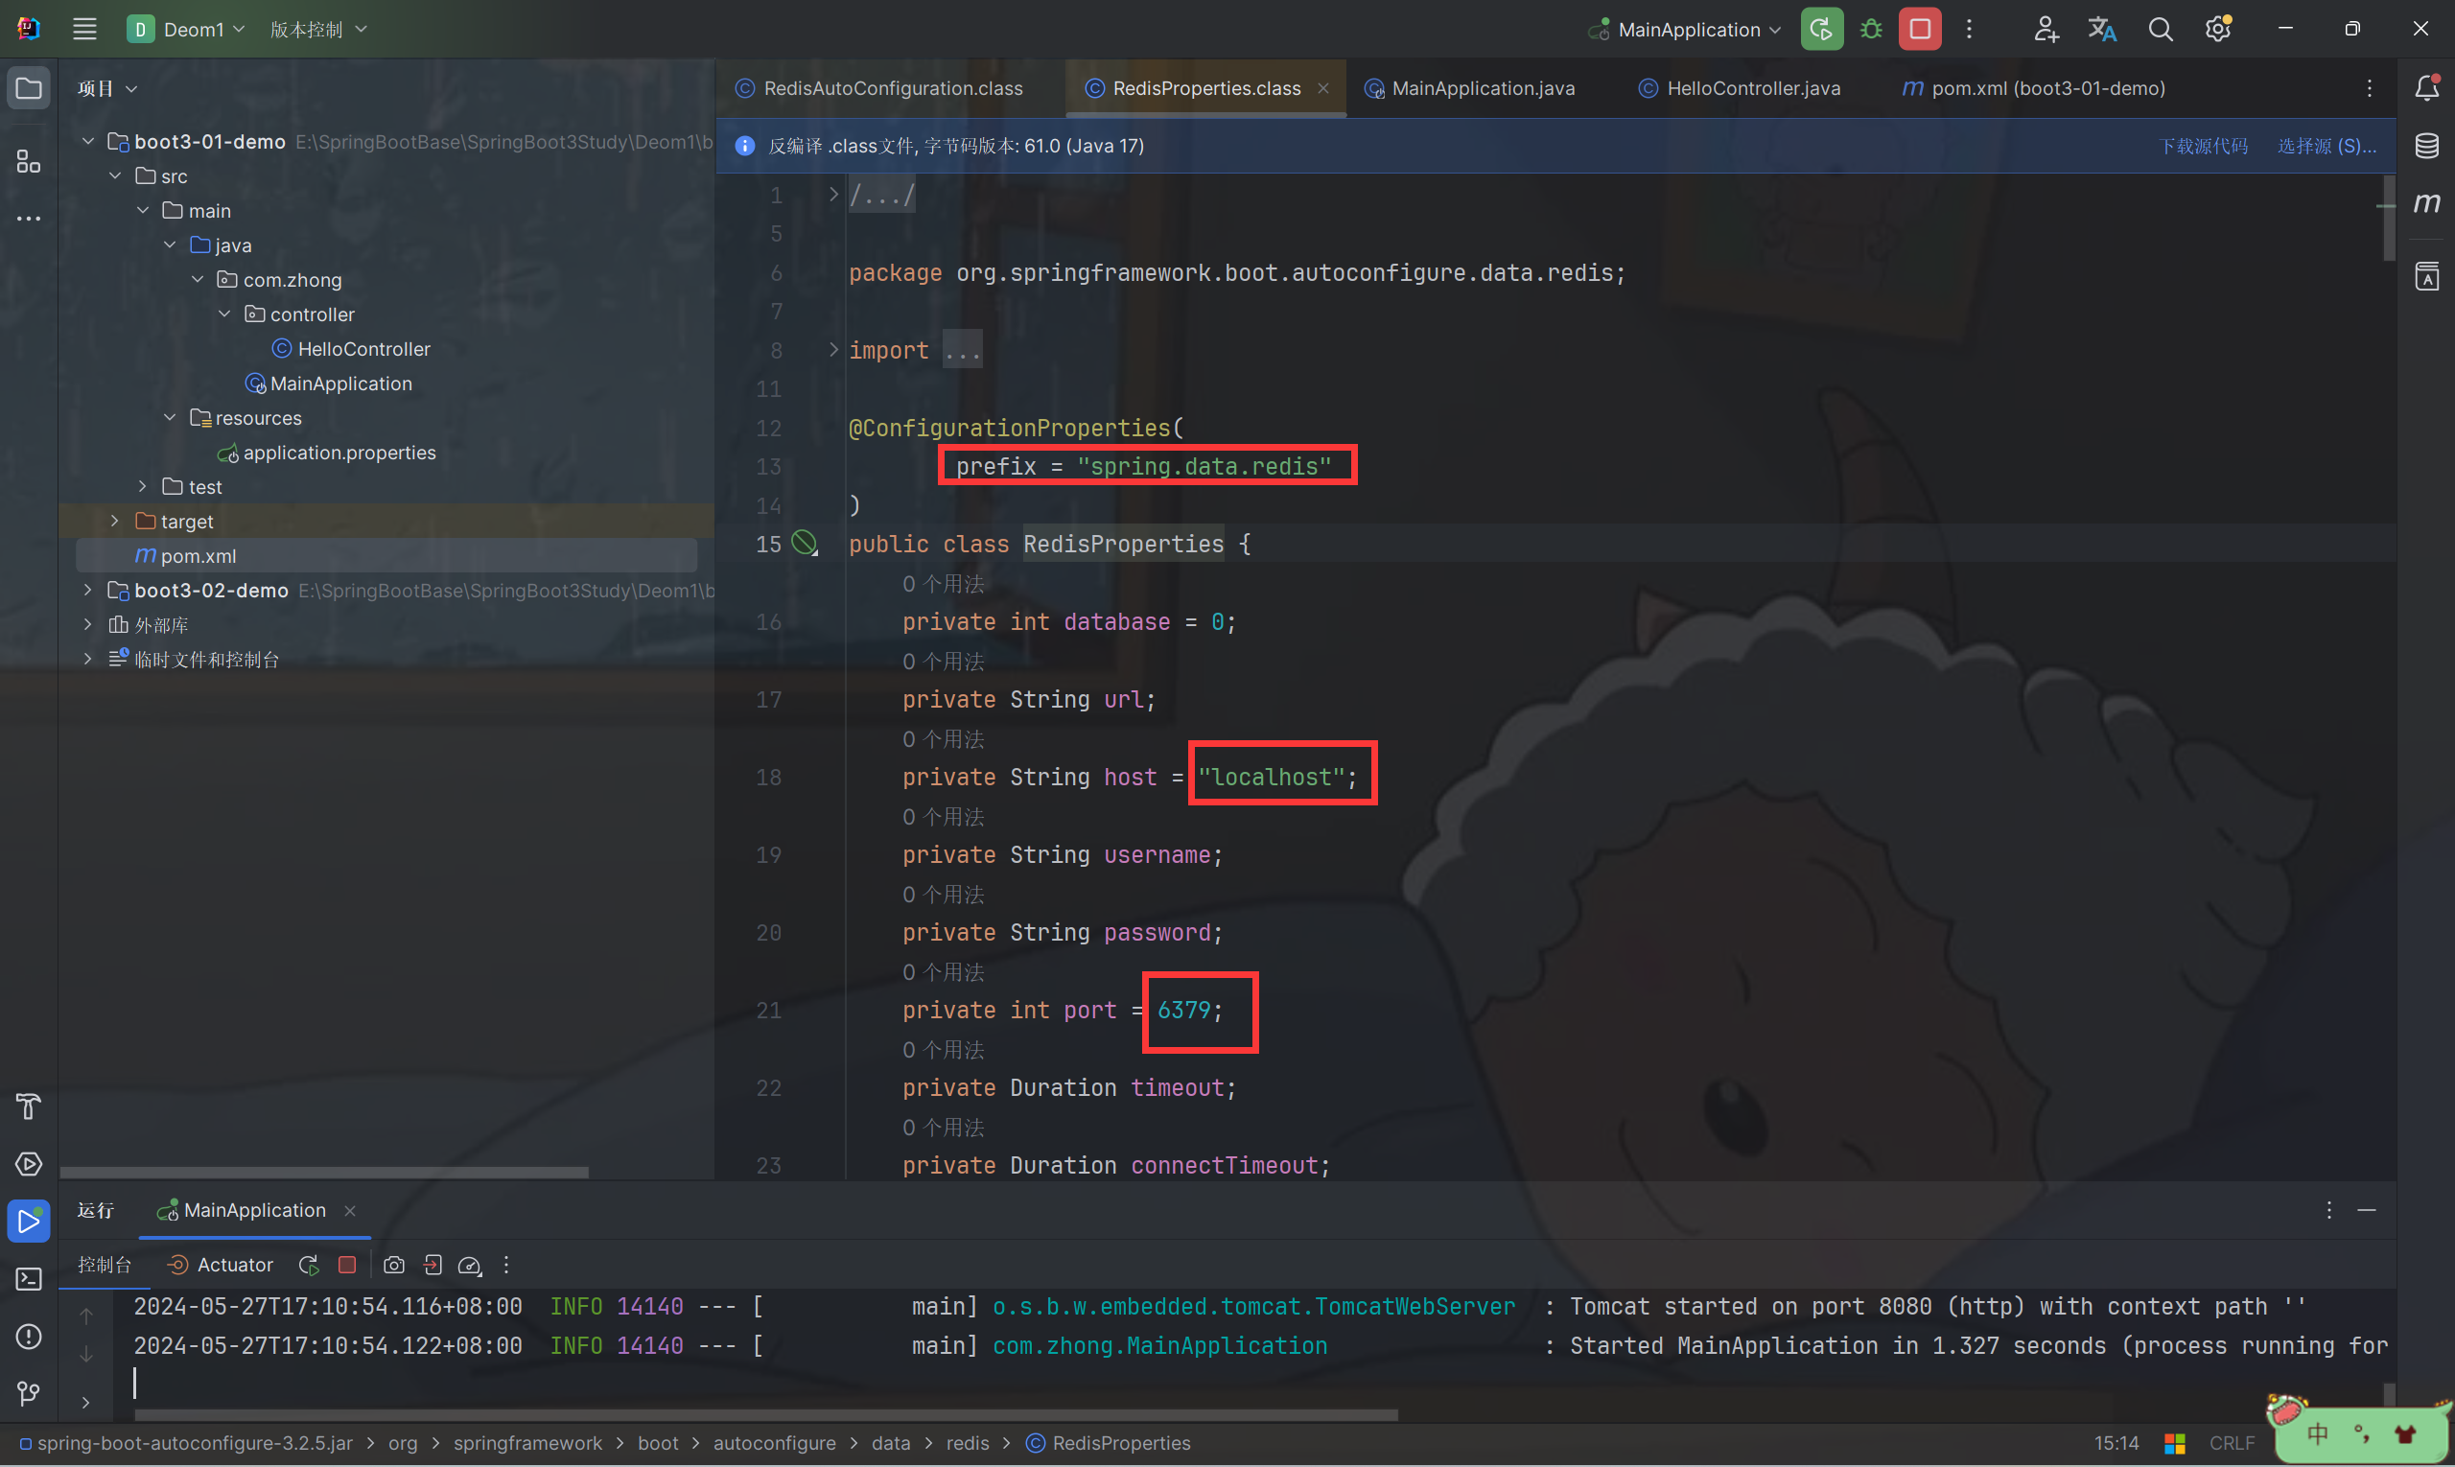Image resolution: width=2455 pixels, height=1467 pixels.
Task: Switch to the HelloController.java tab
Action: tap(1752, 88)
